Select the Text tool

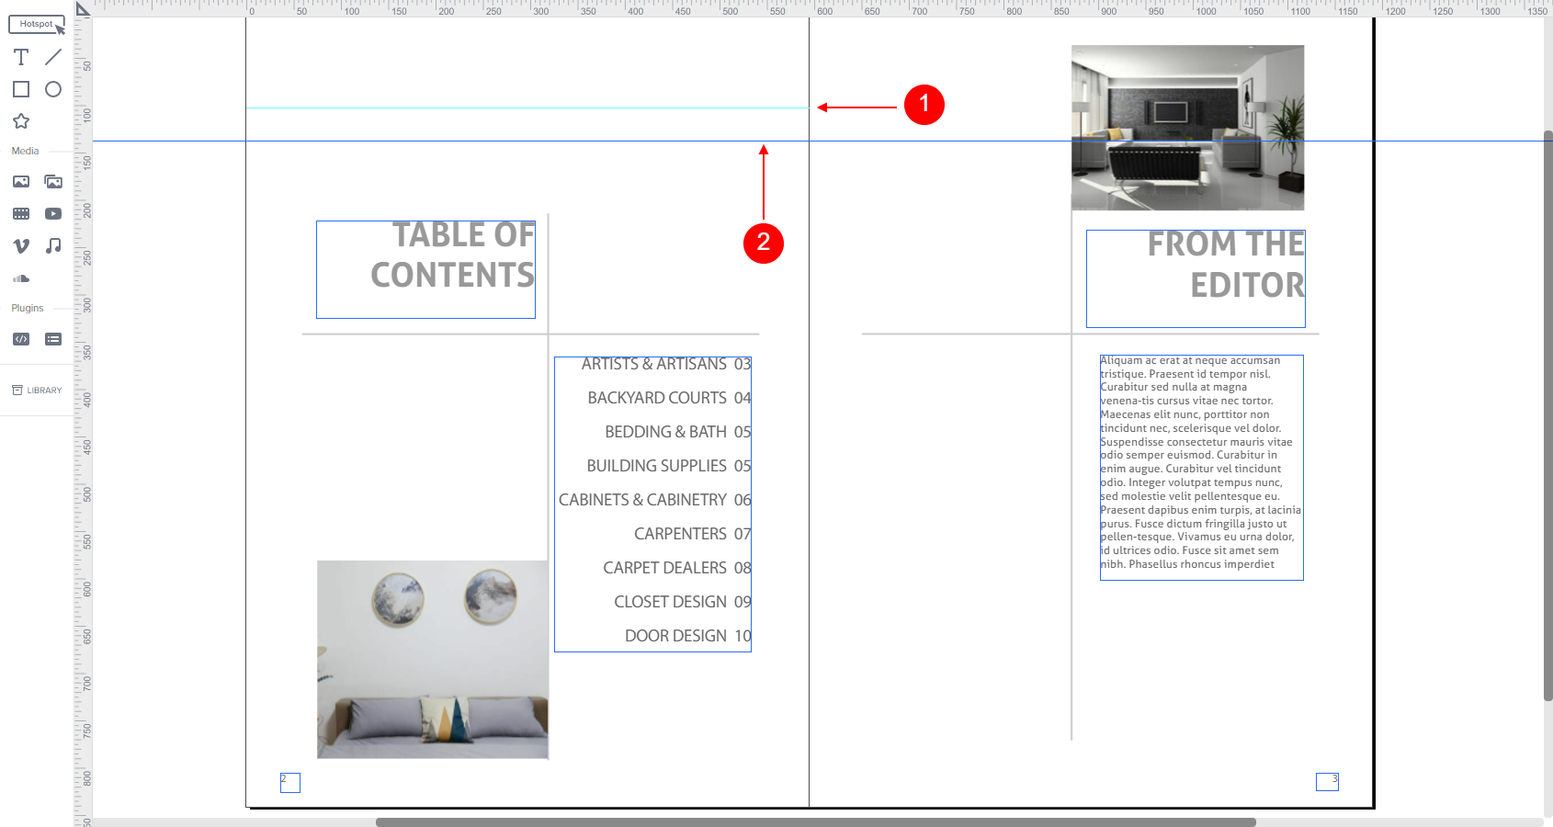point(21,57)
